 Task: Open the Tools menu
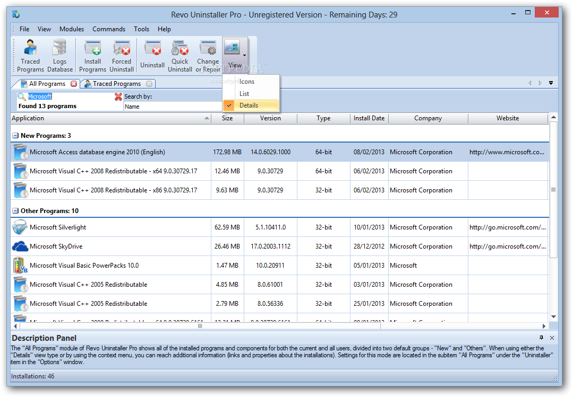click(141, 29)
